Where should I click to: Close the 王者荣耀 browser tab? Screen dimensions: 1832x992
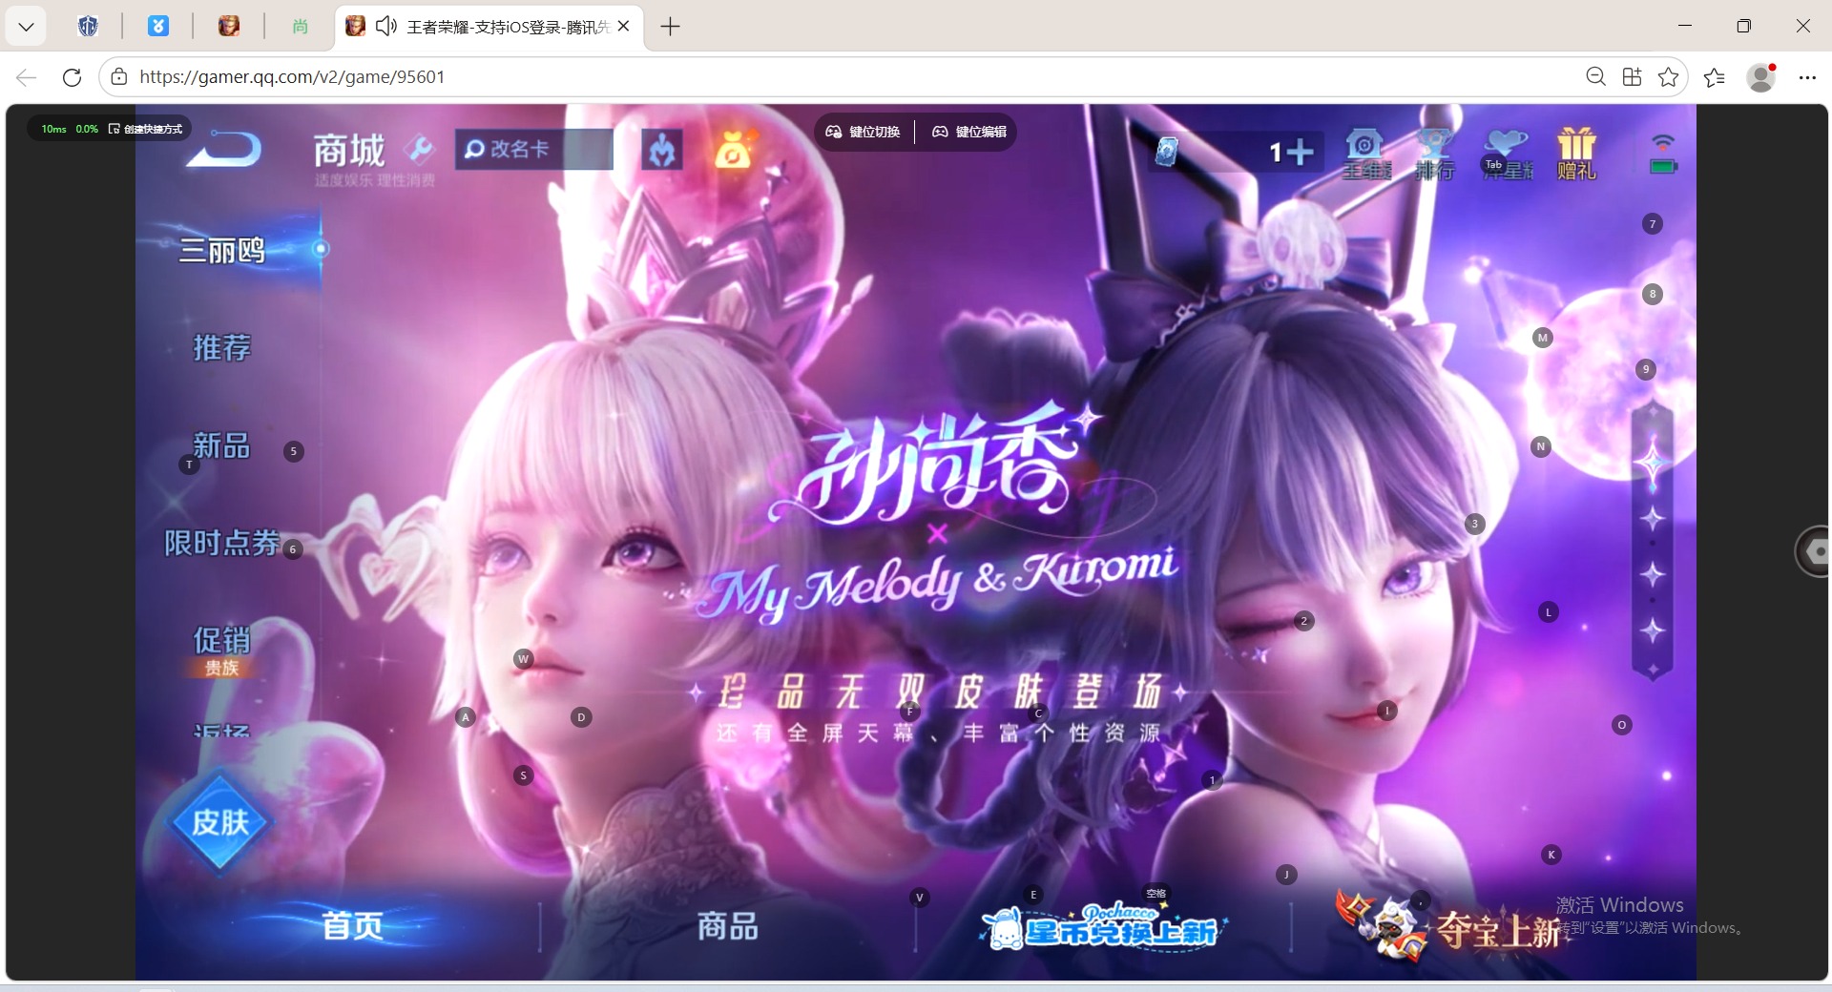tap(624, 27)
